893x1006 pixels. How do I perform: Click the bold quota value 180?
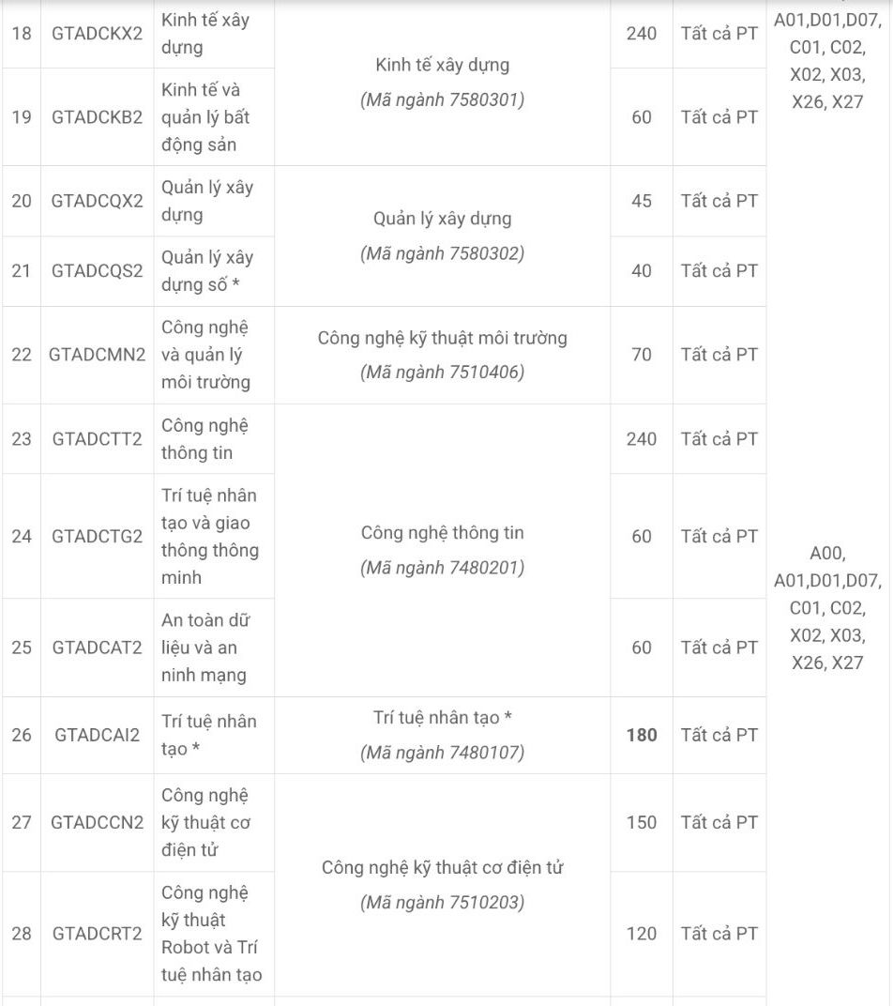click(x=642, y=735)
